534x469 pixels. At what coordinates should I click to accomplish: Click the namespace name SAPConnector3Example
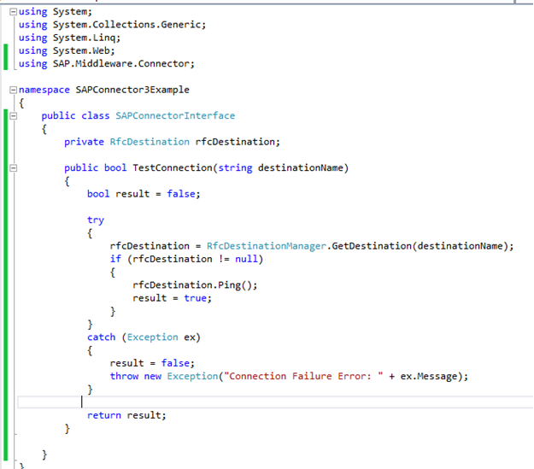pos(132,90)
